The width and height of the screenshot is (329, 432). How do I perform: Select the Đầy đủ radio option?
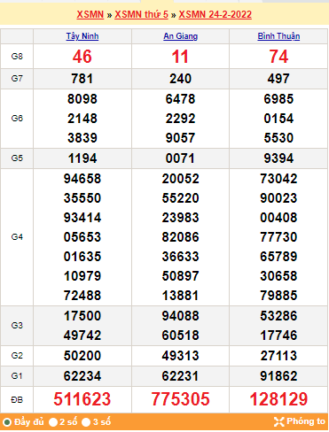click(x=7, y=422)
